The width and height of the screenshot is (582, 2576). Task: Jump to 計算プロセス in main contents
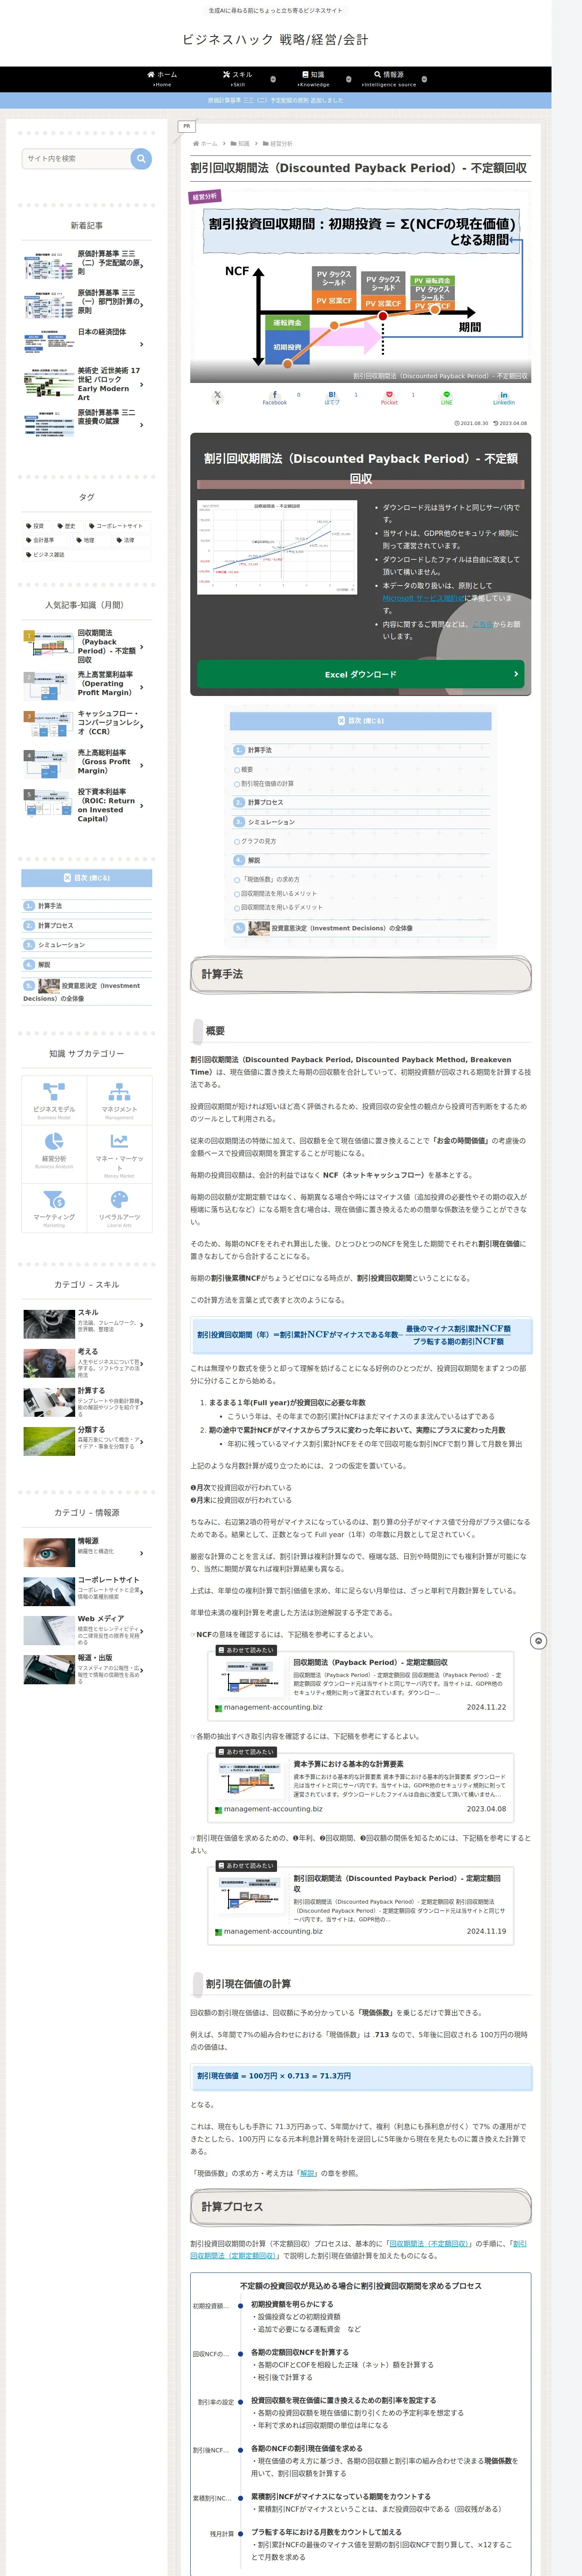pos(266,802)
